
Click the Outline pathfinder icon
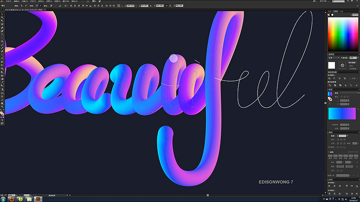(351, 85)
